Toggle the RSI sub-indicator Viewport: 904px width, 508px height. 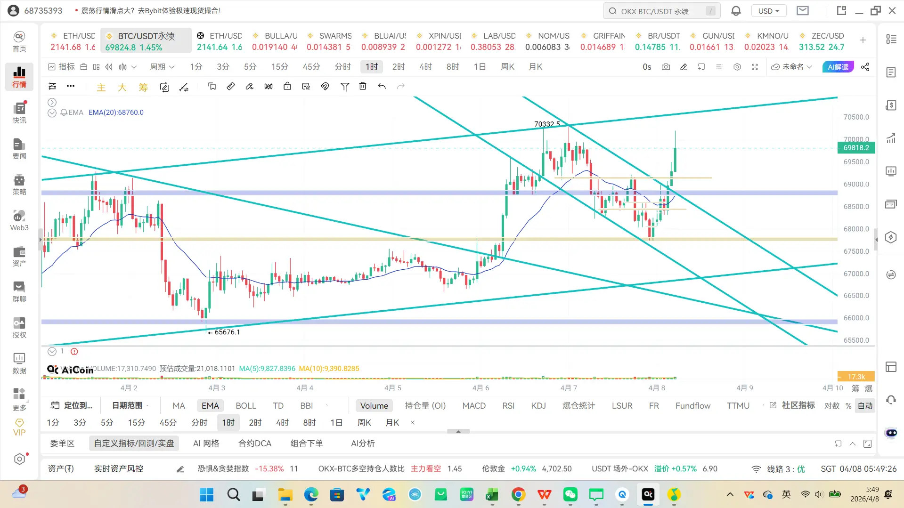[x=508, y=406]
